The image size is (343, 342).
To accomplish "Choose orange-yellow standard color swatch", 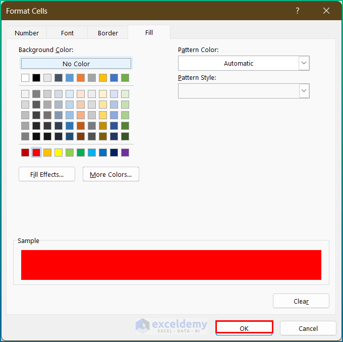I will [x=47, y=153].
